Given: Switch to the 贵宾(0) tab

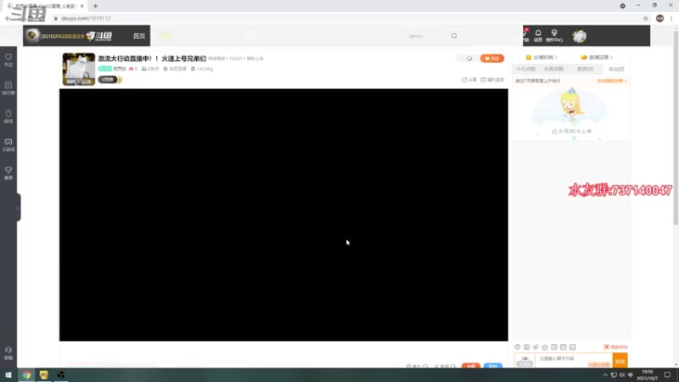Looking at the screenshot, I should (x=585, y=70).
